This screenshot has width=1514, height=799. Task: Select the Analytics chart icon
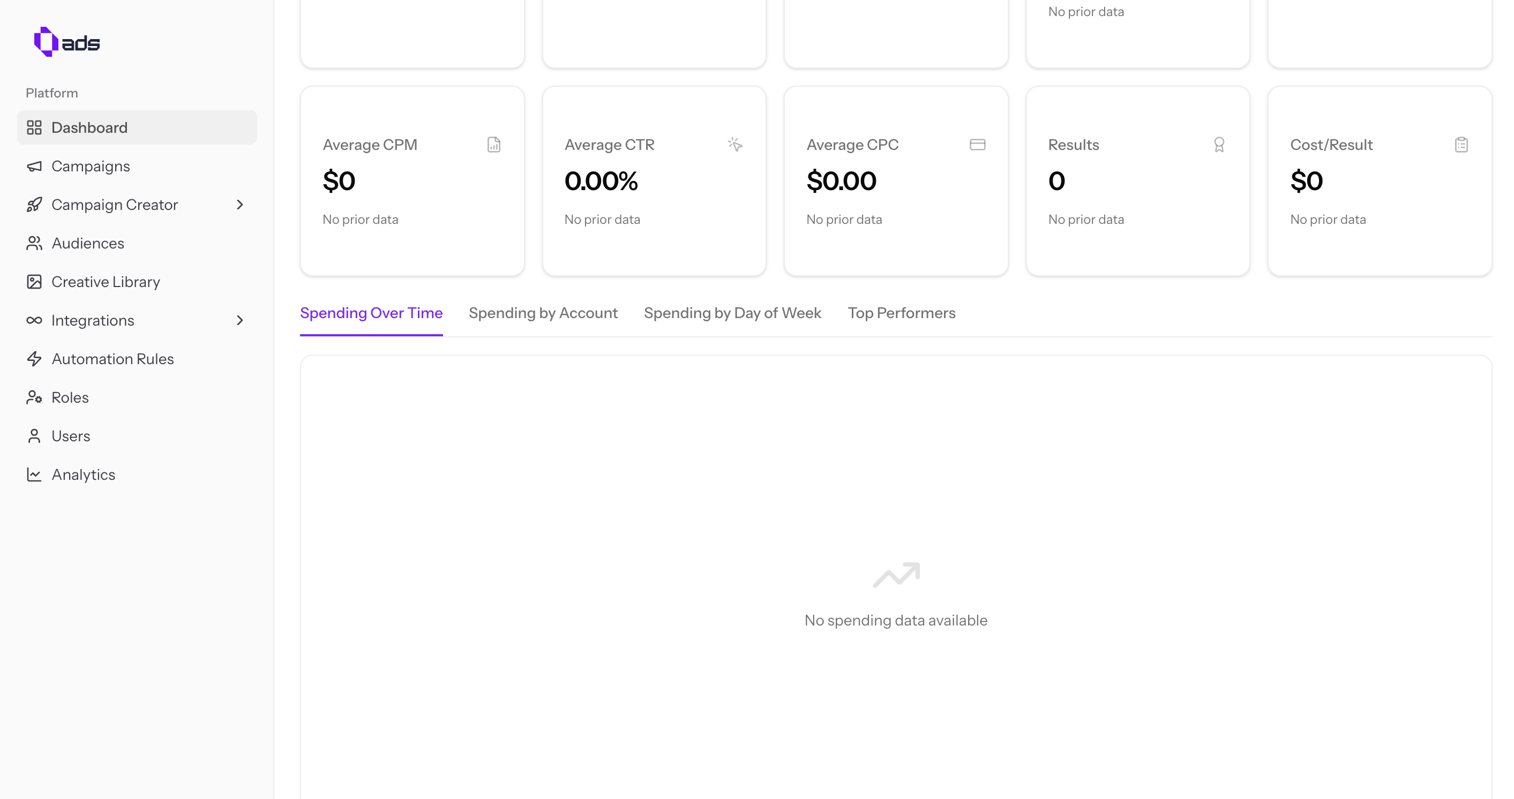pos(34,474)
